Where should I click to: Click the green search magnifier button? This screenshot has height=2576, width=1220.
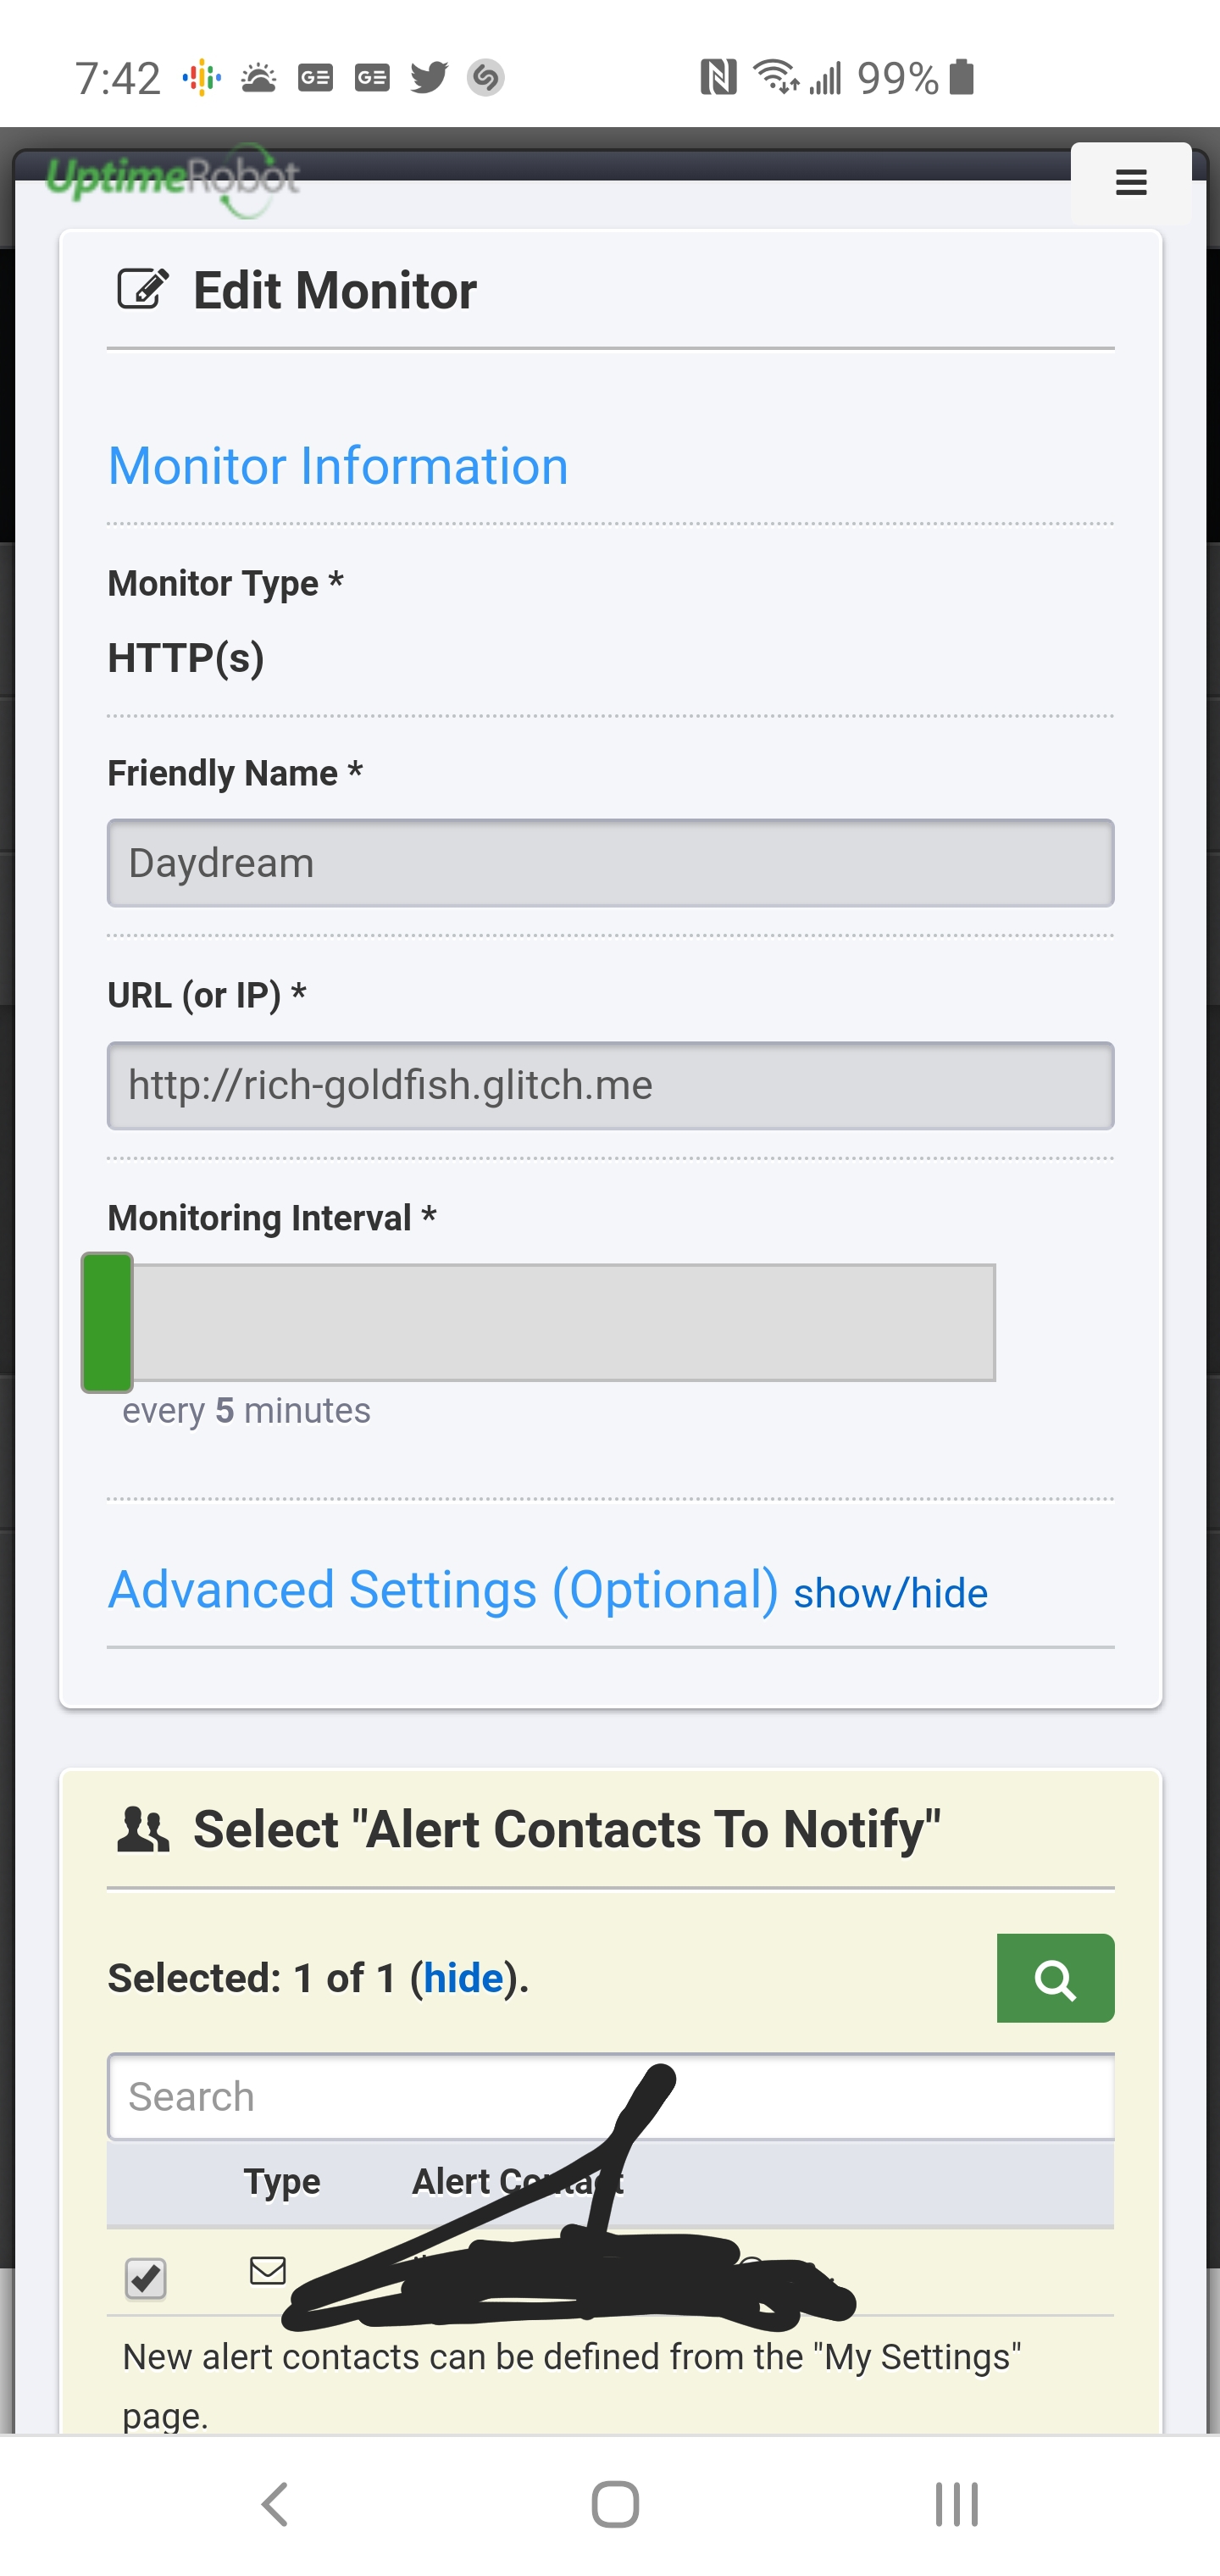coord(1055,1977)
